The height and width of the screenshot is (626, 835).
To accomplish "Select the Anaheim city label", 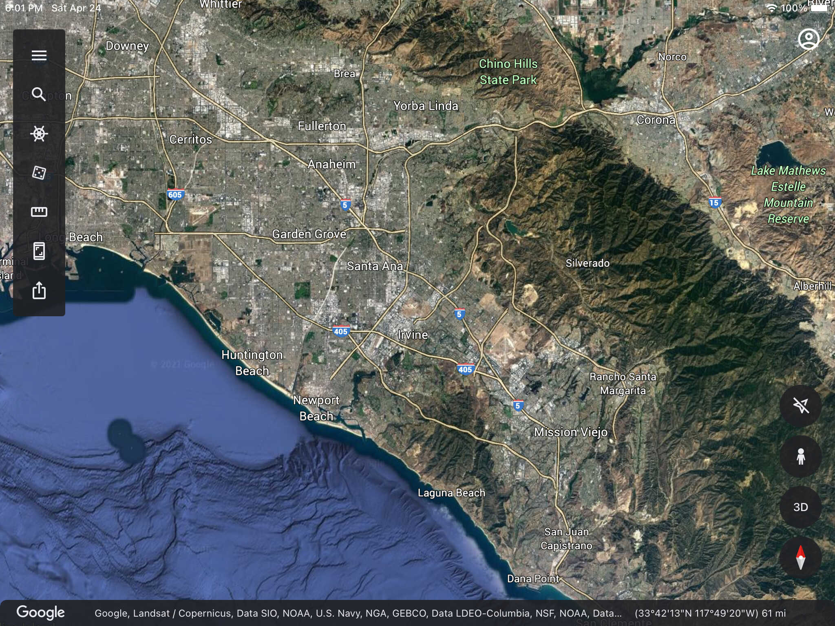I will point(332,164).
